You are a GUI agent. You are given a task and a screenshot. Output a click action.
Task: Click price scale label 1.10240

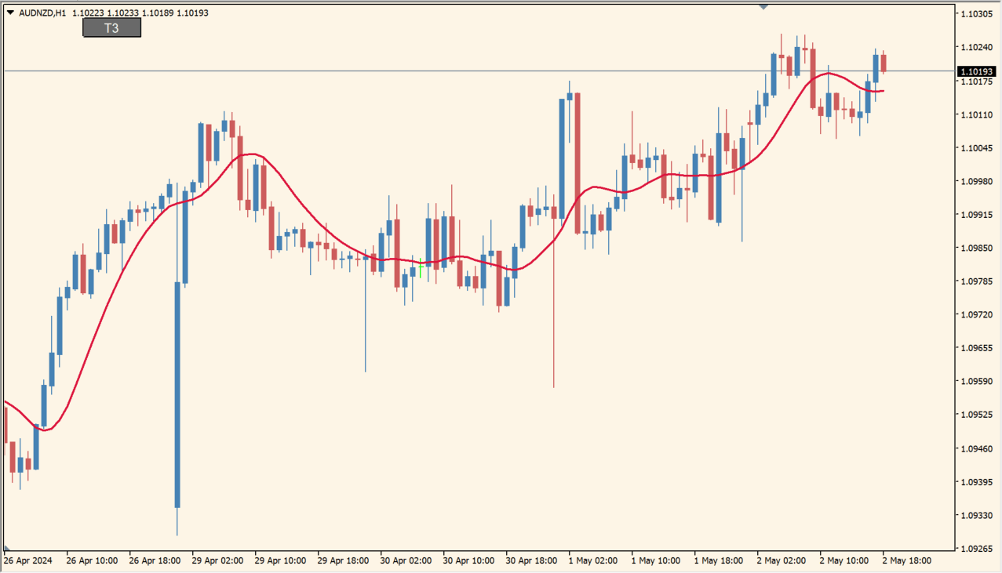point(977,47)
